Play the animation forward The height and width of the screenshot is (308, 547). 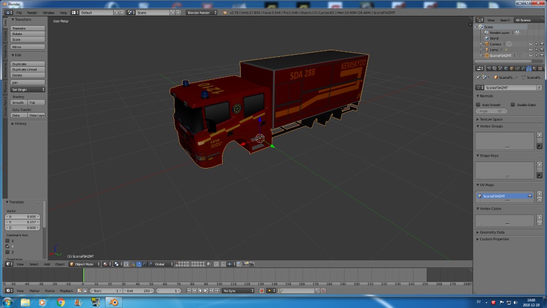pos(206,290)
